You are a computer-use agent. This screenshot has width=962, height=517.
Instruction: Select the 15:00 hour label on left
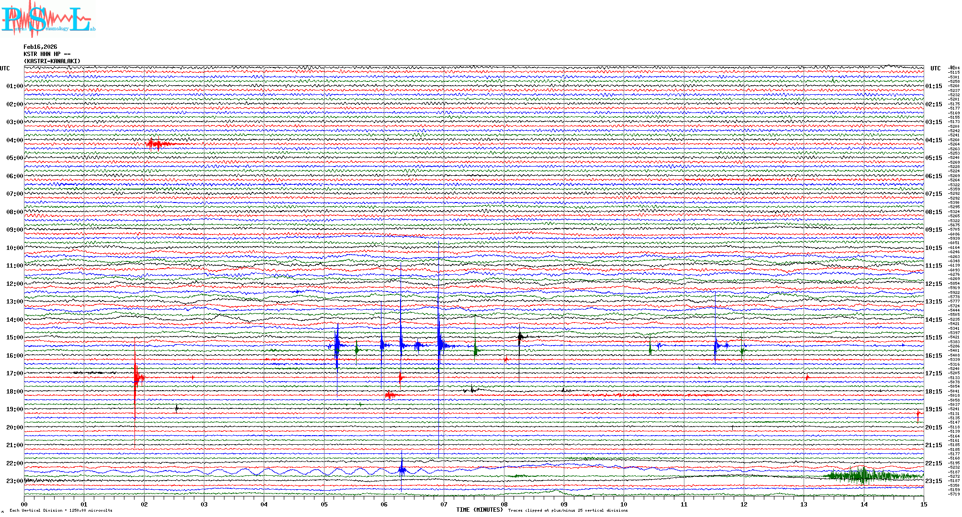(14, 337)
